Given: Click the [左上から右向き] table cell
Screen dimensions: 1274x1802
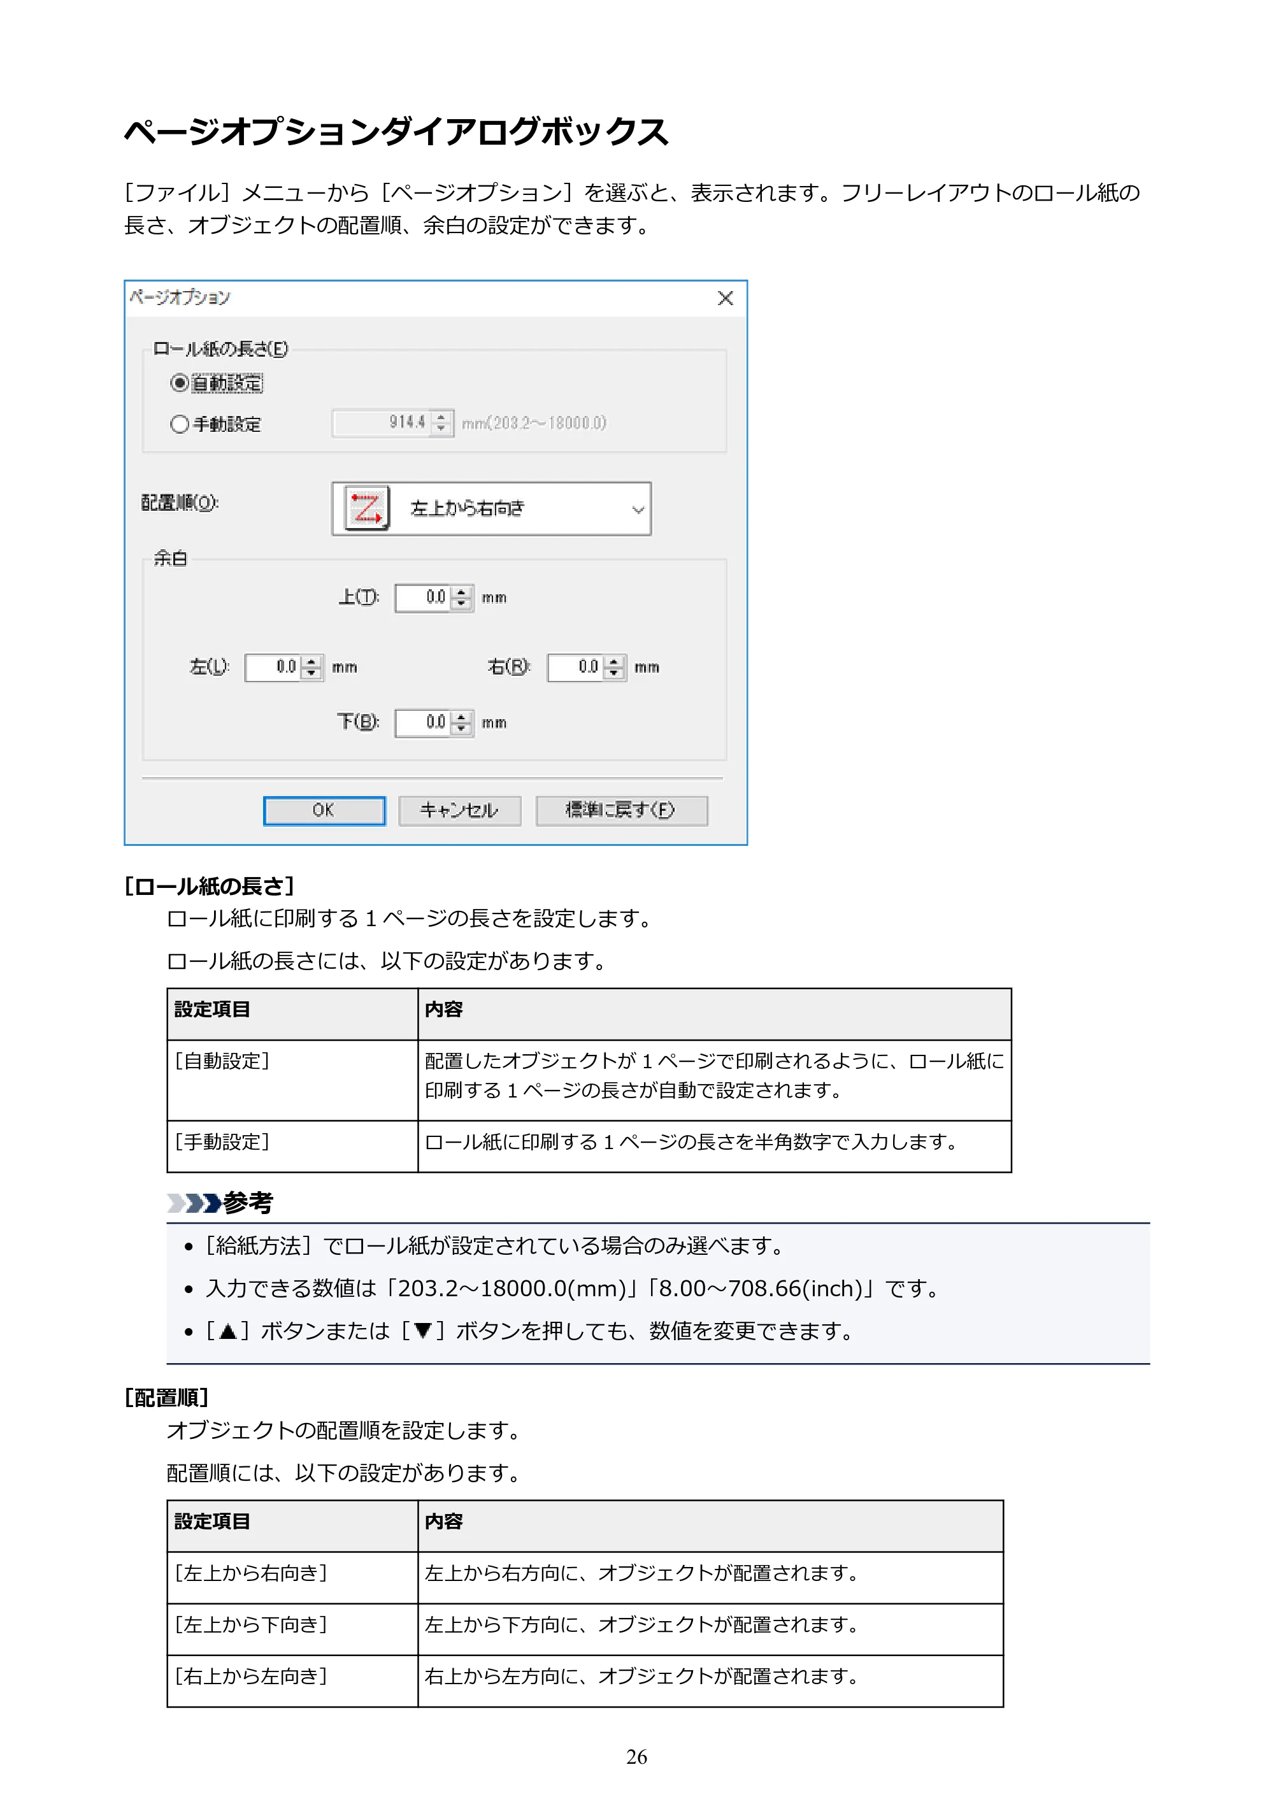Looking at the screenshot, I should pyautogui.click(x=292, y=1577).
